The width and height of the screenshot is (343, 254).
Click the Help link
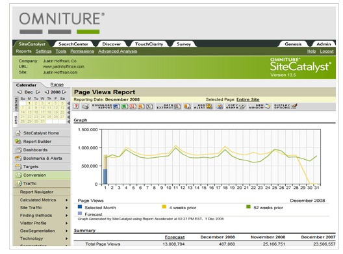312,51
